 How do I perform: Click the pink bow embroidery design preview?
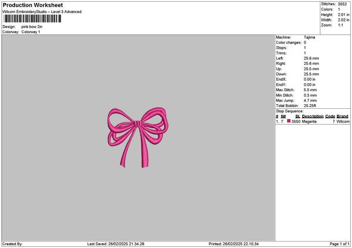pos(138,137)
